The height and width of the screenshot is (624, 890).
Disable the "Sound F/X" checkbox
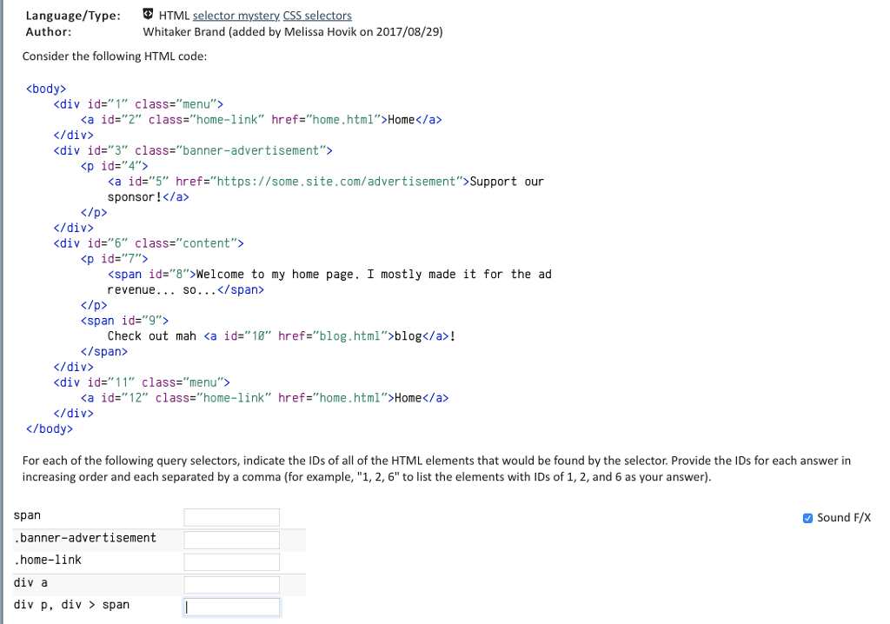pos(807,517)
